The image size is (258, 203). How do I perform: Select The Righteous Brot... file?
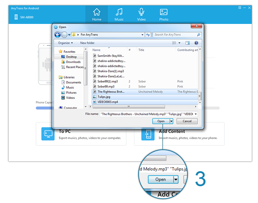145,91
